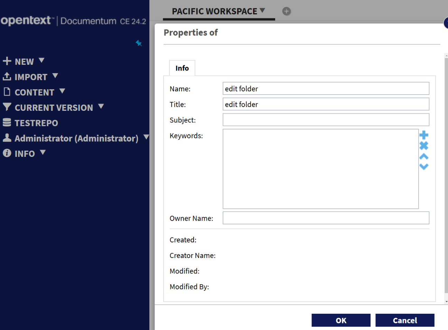Click the OK button
This screenshot has width=448, height=330.
point(341,320)
